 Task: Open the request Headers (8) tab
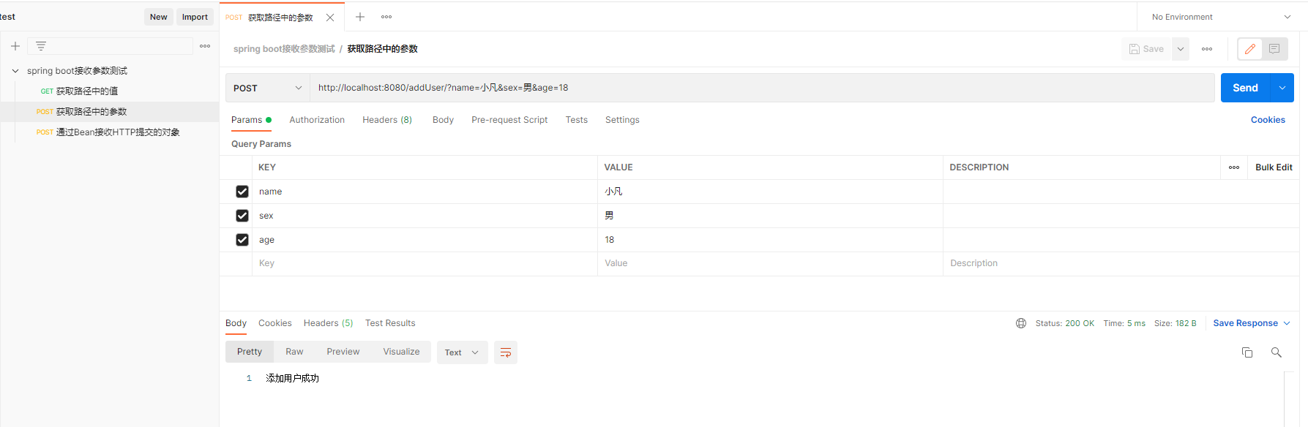tap(387, 120)
